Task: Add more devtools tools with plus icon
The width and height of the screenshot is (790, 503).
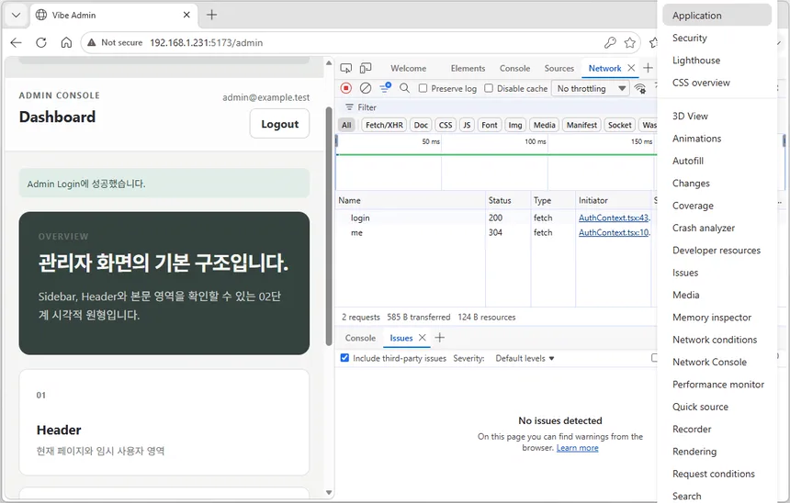Action: click(x=649, y=68)
